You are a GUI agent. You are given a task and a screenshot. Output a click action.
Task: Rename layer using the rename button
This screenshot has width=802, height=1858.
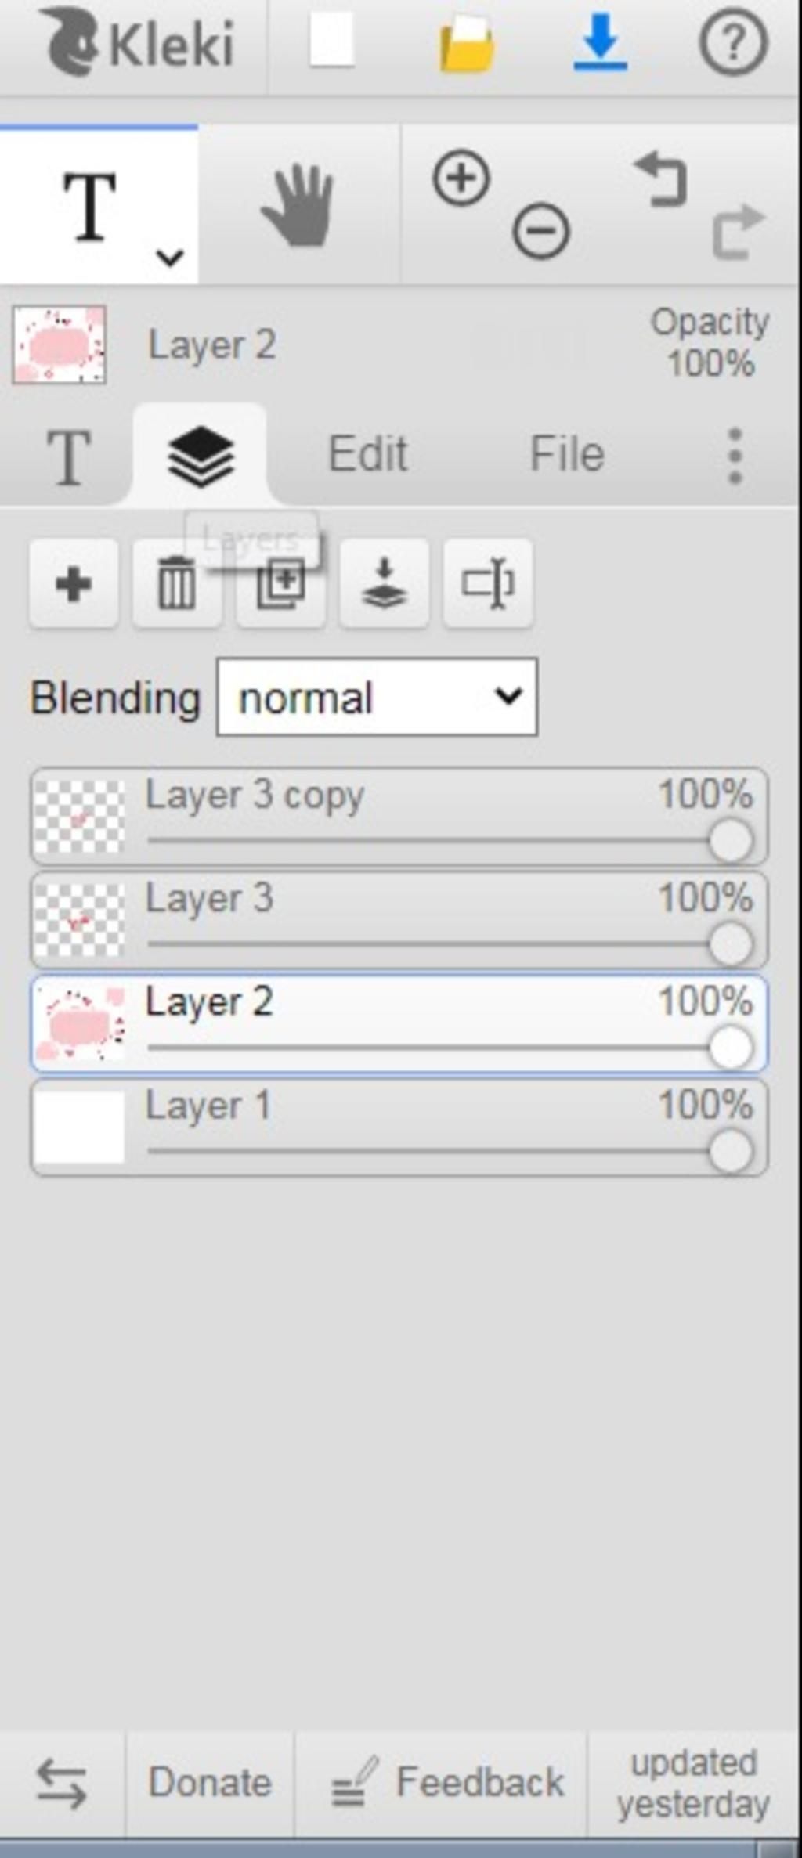click(488, 584)
